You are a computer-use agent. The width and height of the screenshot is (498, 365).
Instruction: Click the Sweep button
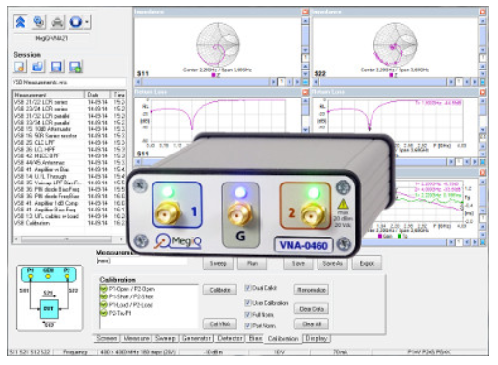[218, 264]
